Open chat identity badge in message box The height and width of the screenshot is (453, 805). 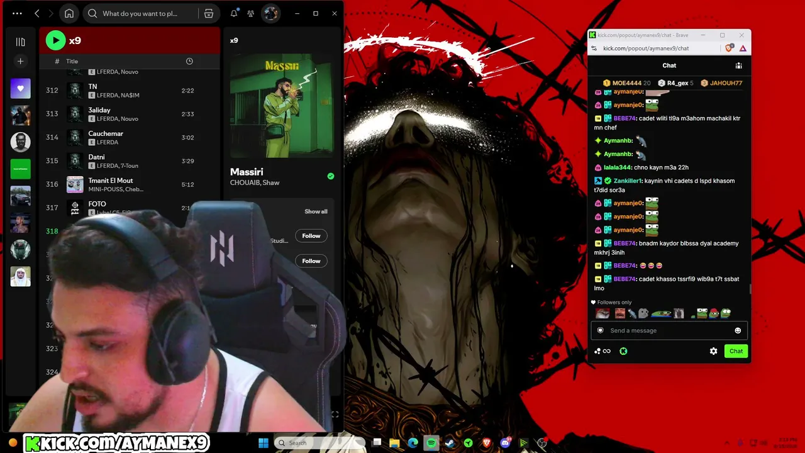pyautogui.click(x=601, y=330)
